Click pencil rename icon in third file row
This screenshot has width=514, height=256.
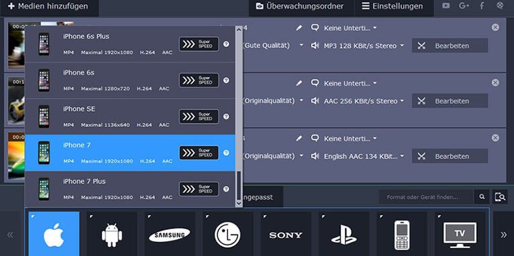click(x=299, y=139)
